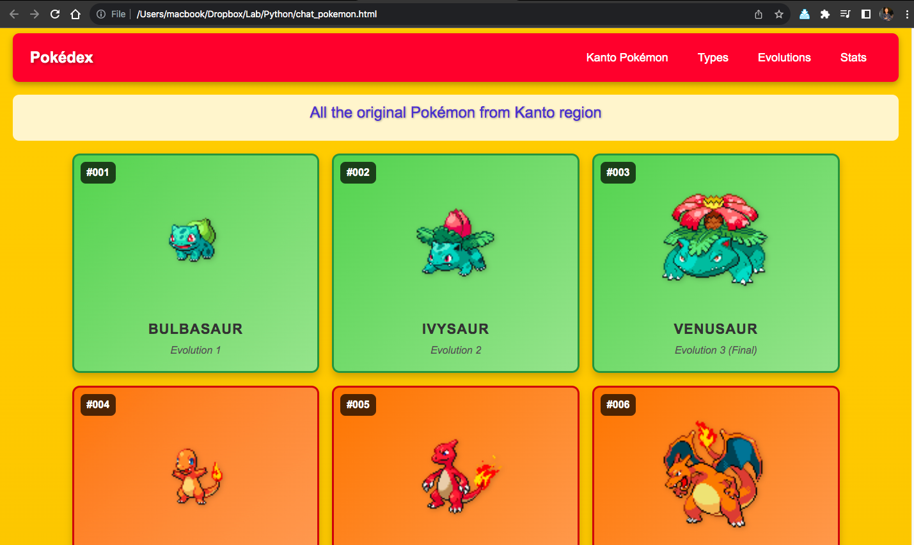Screen dimensions: 914x545
Task: Click the address bar file path
Action: click(256, 14)
